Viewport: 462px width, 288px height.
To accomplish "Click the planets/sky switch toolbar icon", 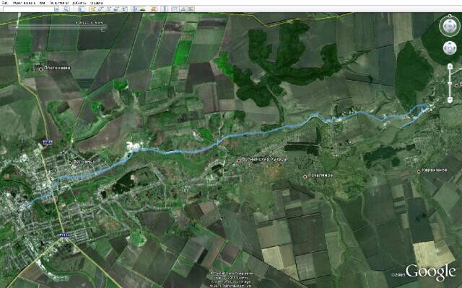I will point(153,9).
